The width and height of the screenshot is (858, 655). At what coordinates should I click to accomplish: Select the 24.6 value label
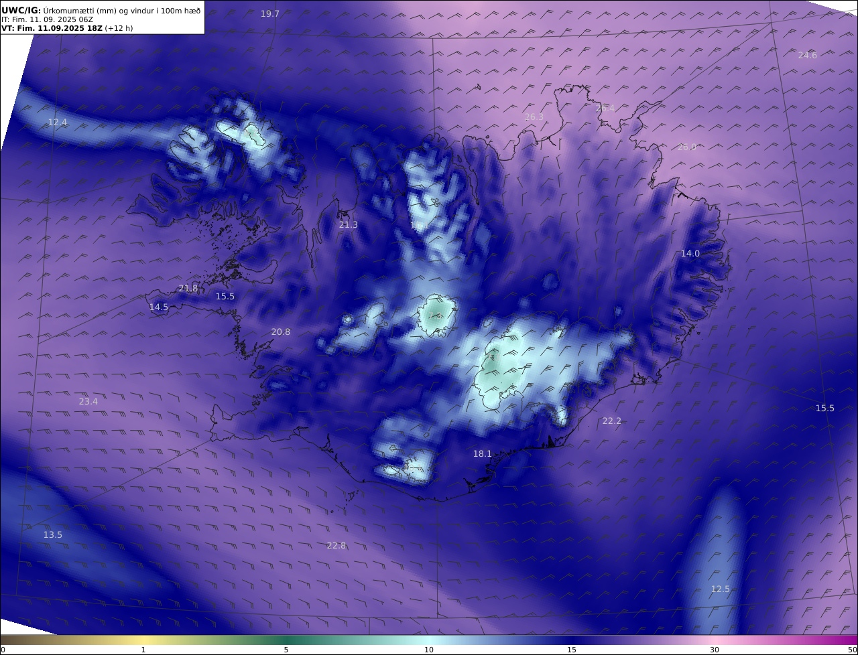[x=808, y=56]
